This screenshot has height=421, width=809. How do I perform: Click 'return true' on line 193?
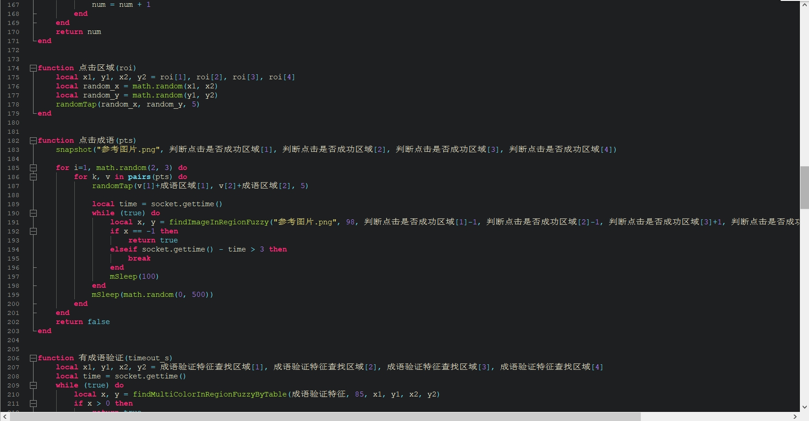(x=153, y=240)
